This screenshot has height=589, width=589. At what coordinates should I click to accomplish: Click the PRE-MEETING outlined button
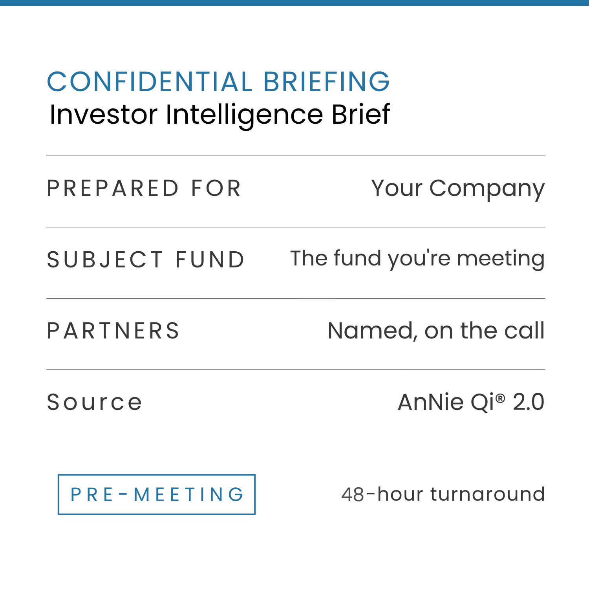(157, 494)
